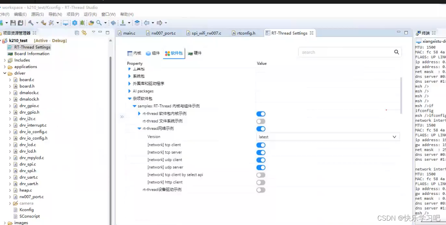This screenshot has height=225, width=446.
Task: Disable the [network] udp server switch
Action: click(x=261, y=168)
